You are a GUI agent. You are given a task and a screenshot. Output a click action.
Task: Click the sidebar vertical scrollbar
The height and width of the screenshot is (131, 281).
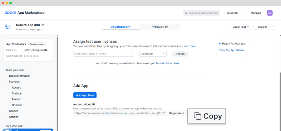tap(57, 84)
